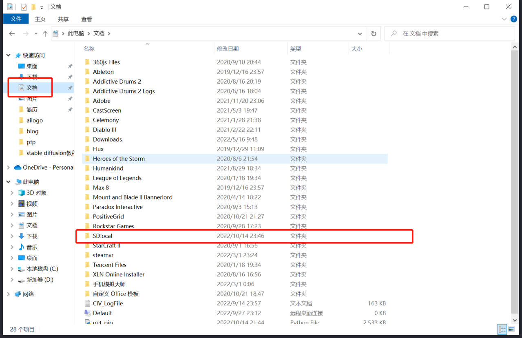This screenshot has height=338, width=522.
Task: Select 本地磁盘 (C:) drive
Action: (x=42, y=269)
